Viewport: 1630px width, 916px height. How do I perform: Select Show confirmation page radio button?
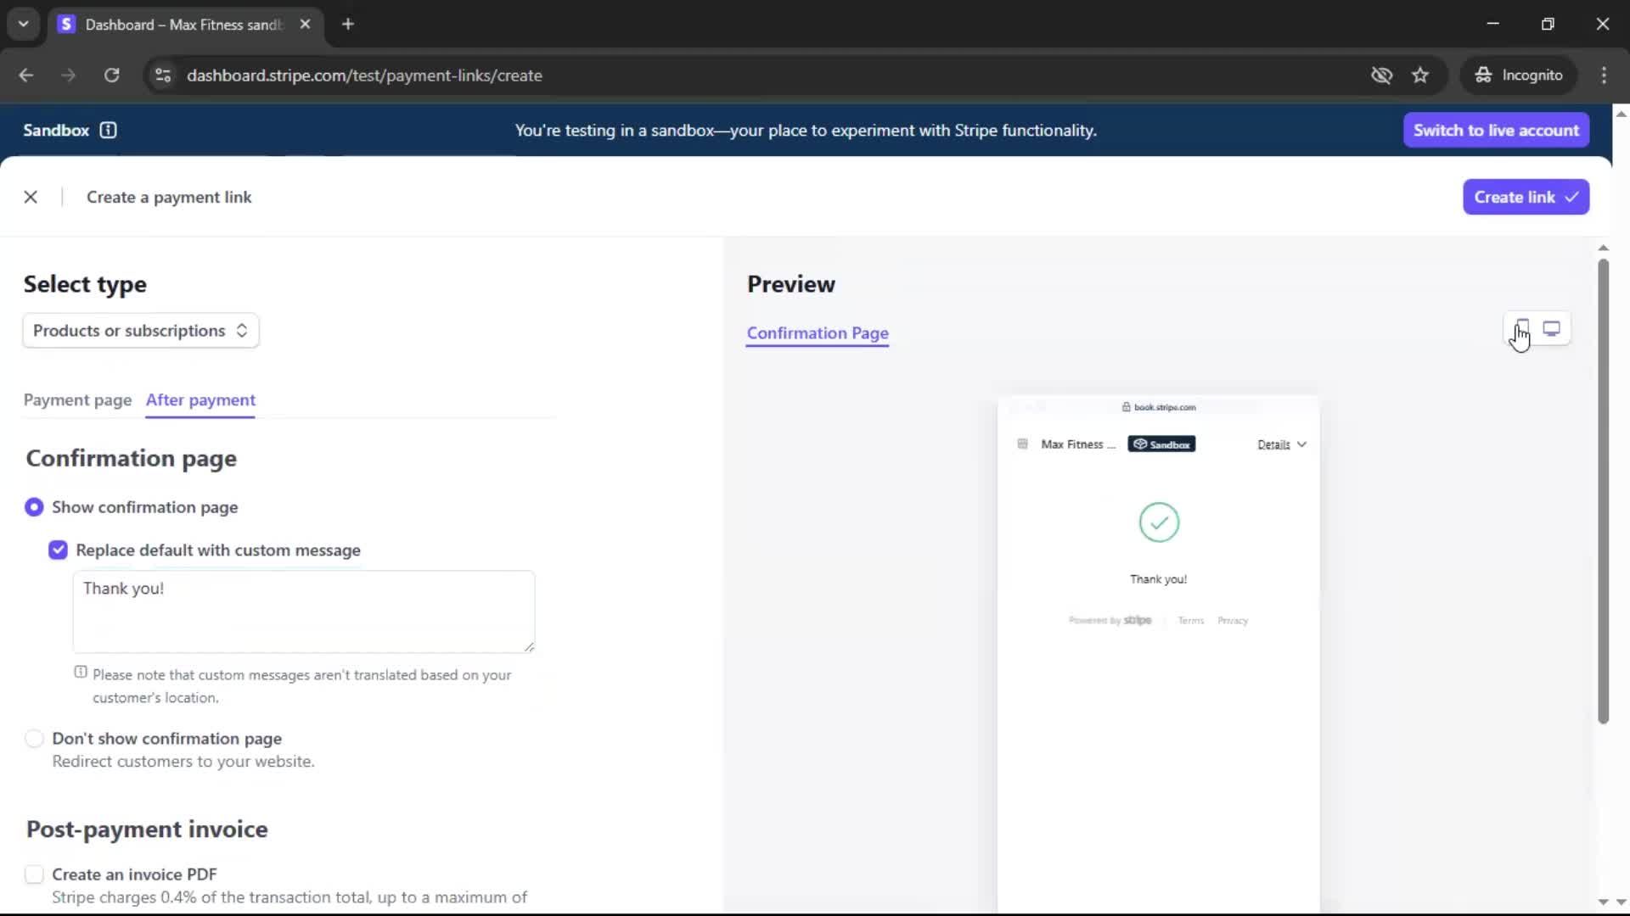34,507
